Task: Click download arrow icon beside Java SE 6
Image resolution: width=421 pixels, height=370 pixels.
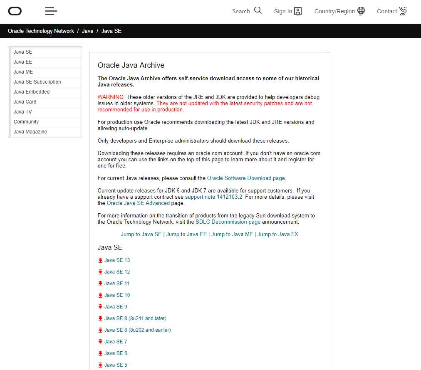Action: pos(100,353)
